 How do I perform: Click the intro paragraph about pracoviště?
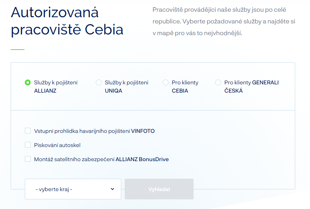coord(224,22)
